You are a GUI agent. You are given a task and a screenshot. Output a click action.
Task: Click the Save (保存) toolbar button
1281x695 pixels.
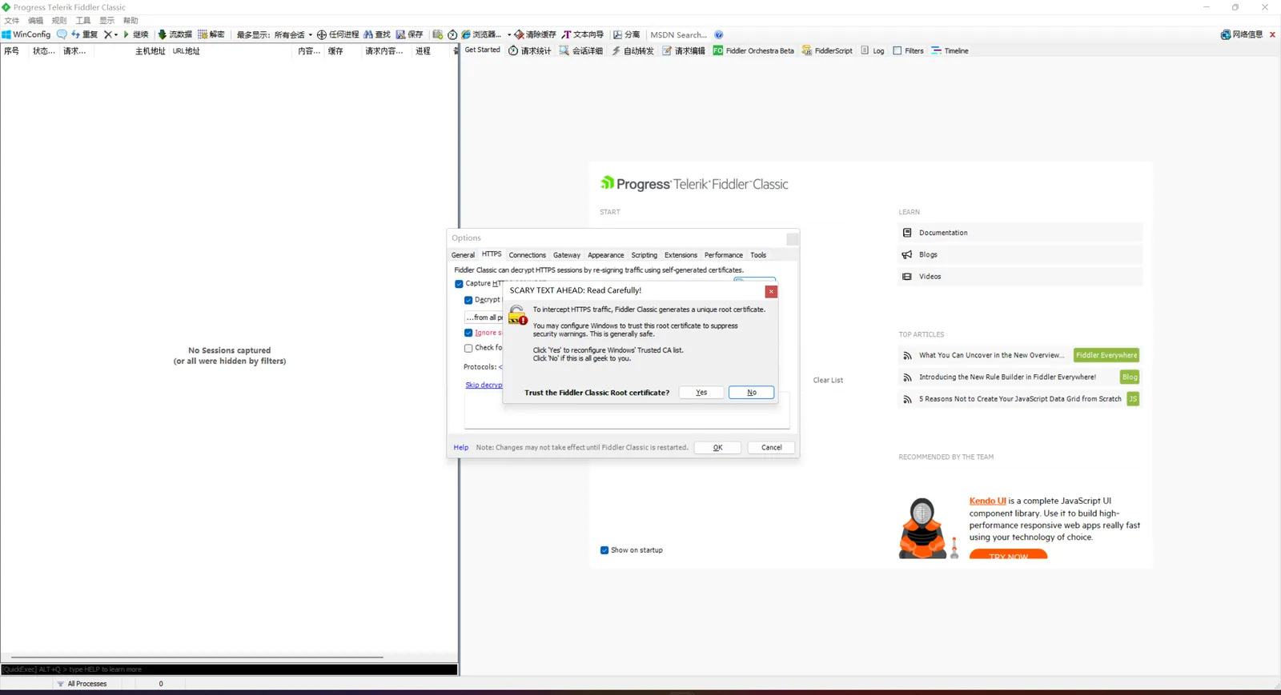409,34
